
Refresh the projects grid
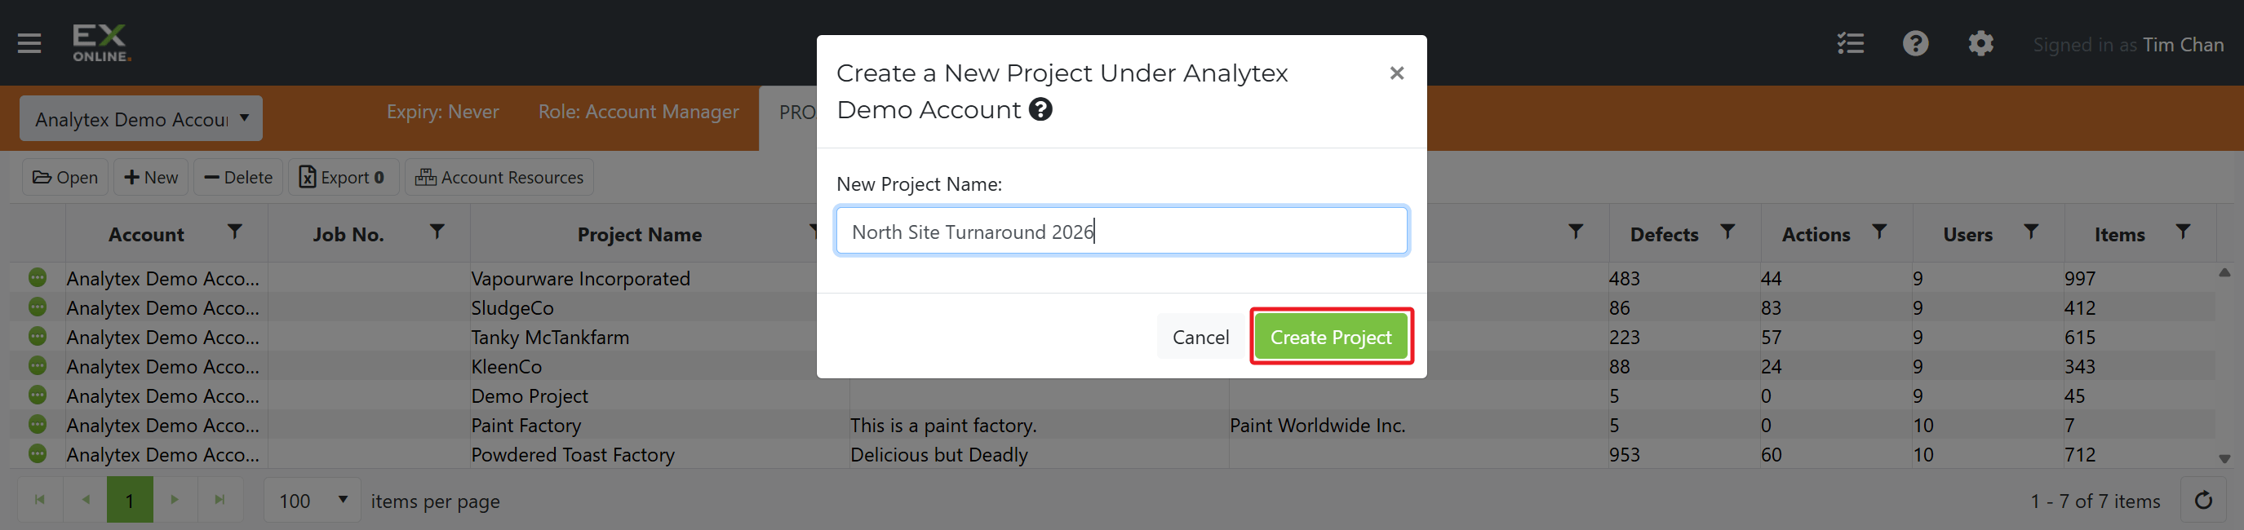point(2203,501)
